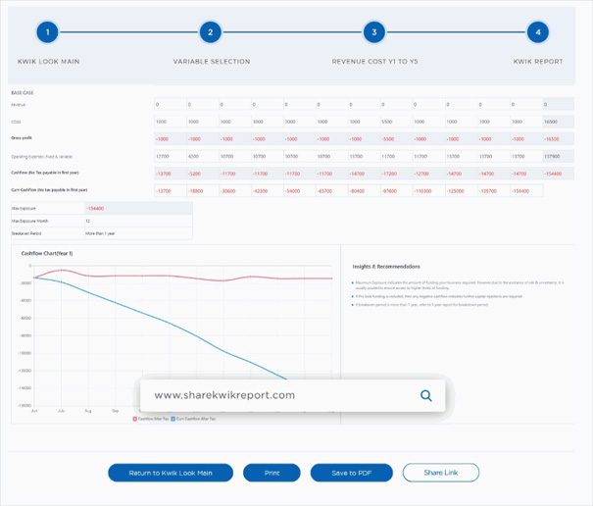Click step 4 circle for Kwik Report

[536, 32]
